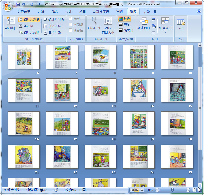204x195 pixels.
Task: Open PowerPoint help question mark
Action: click(199, 11)
